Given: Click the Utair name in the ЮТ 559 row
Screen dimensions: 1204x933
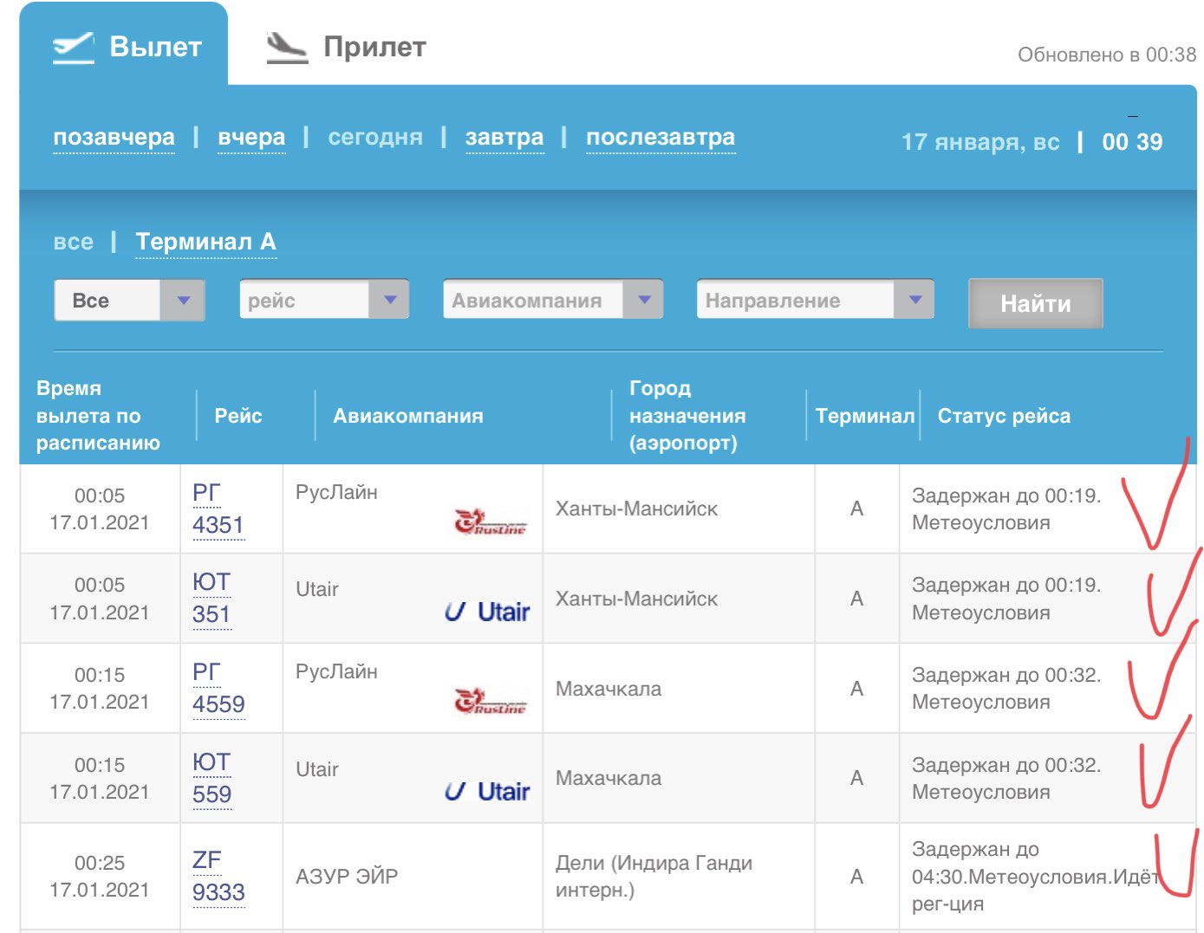Looking at the screenshot, I should pyautogui.click(x=317, y=769).
